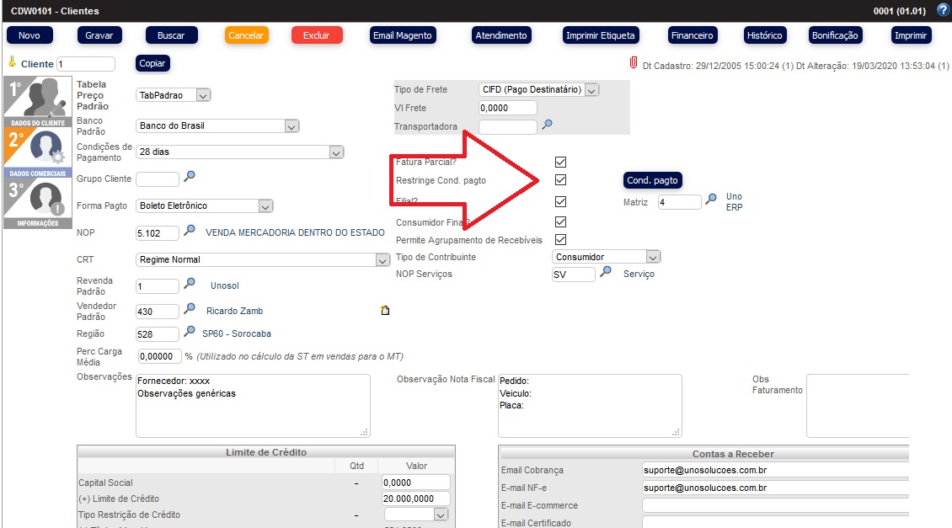Open the Tipo de Frete dropdown
Viewport: 952px width, 528px height.
click(591, 89)
